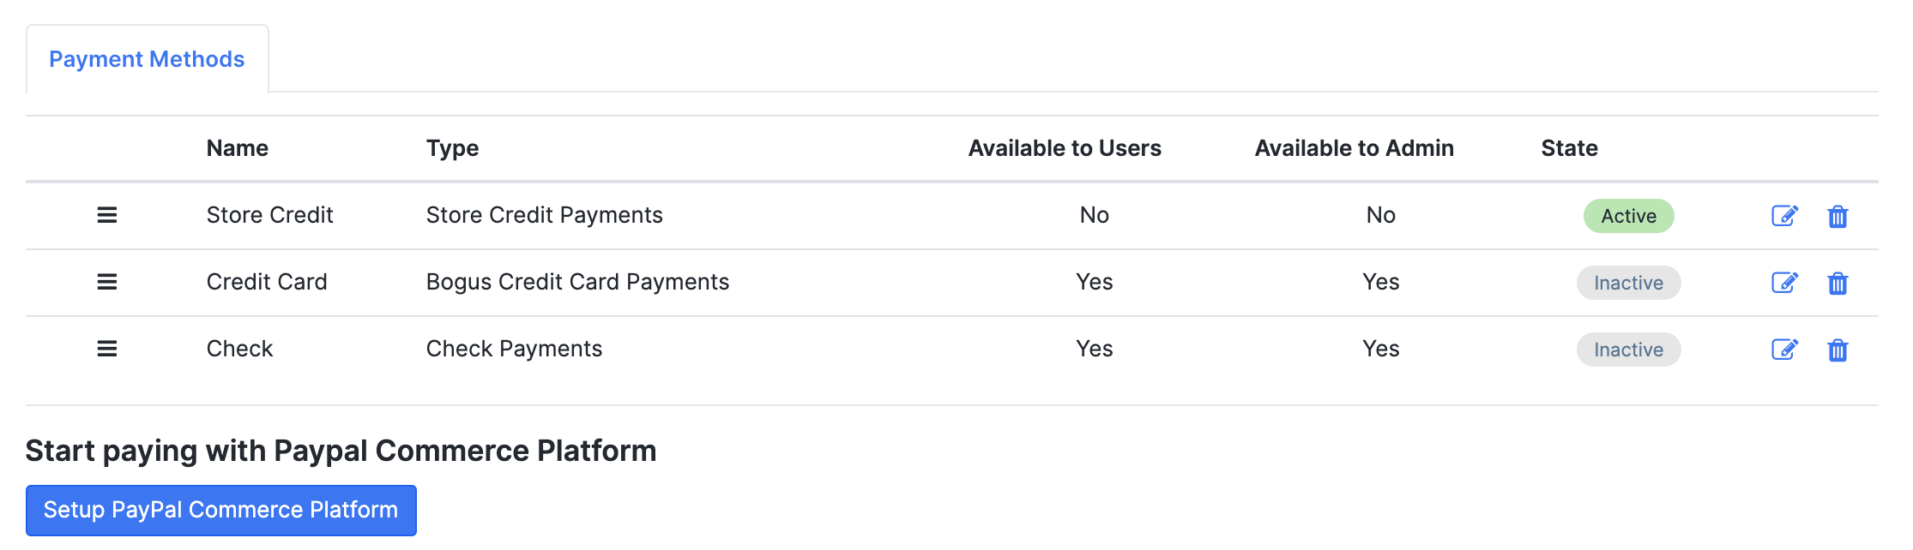1913x550 pixels.
Task: Click the Bogus Credit Card Payments cell
Action: [577, 282]
